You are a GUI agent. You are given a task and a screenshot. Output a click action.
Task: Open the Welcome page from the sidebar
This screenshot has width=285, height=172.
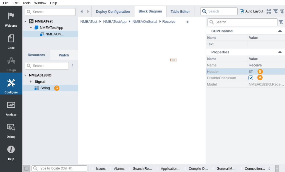[x=11, y=19]
